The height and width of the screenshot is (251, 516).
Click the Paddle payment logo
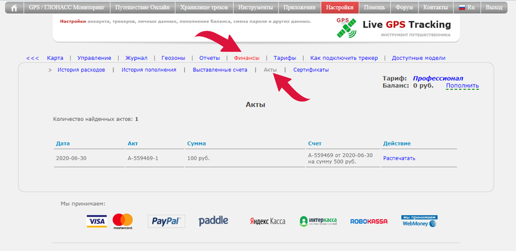click(x=213, y=221)
